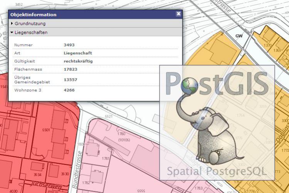Select the Nummer value 3493
The image size is (289, 193).
[69, 45]
